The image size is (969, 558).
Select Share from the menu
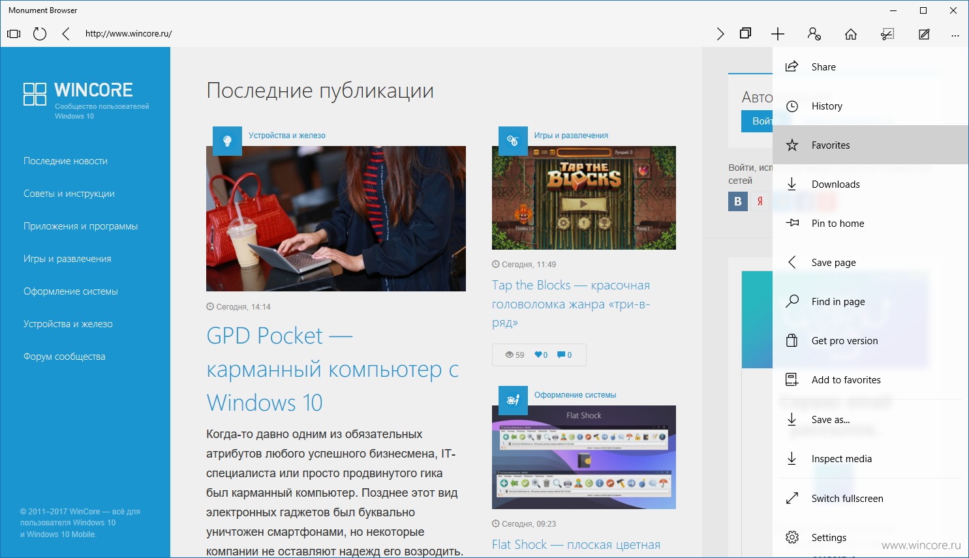[870, 66]
